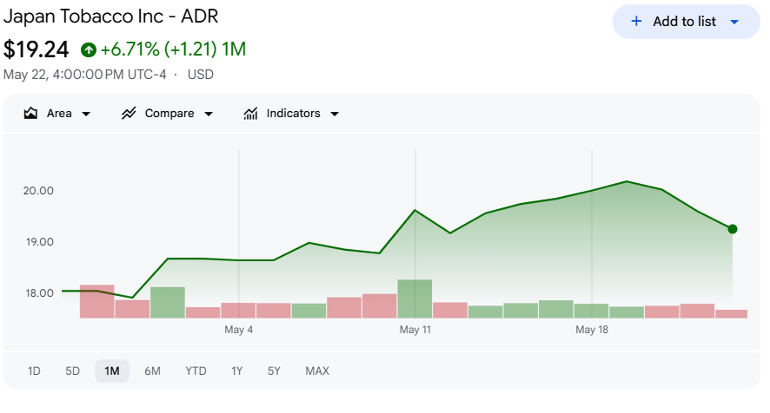Click the +6.71% (+1.21) 1M change text
Screen dimensions: 770x413
[x=173, y=49]
